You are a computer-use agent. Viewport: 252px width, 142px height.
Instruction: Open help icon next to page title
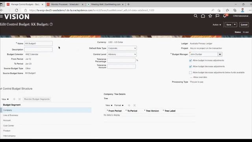click(x=51, y=24)
